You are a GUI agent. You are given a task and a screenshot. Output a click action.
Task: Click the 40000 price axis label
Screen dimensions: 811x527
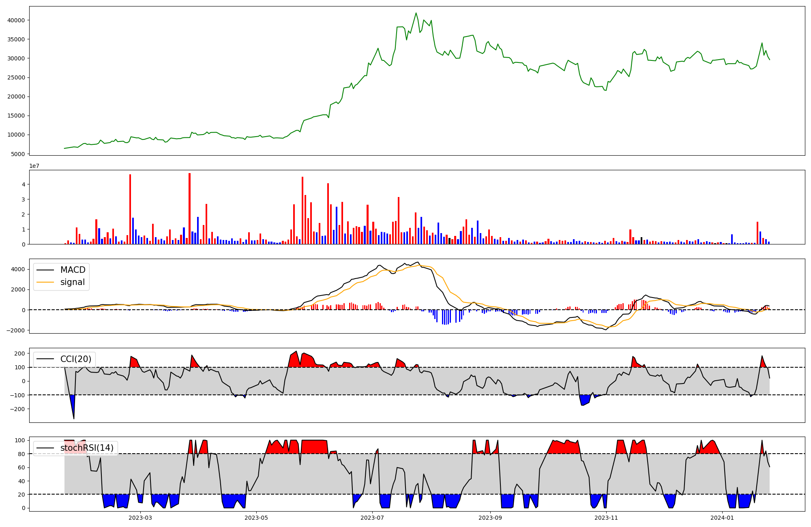tap(16, 20)
